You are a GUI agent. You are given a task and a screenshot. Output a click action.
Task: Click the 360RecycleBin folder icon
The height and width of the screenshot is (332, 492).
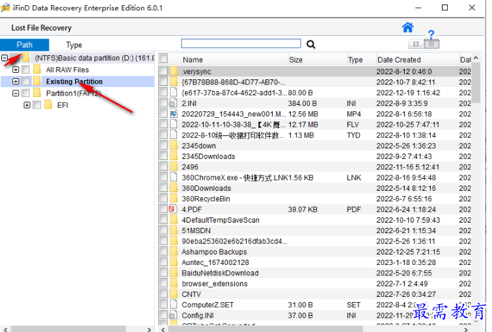[x=174, y=199]
